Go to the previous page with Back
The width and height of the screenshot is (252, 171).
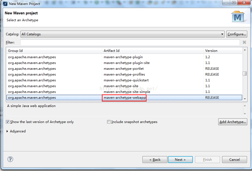(x=155, y=160)
